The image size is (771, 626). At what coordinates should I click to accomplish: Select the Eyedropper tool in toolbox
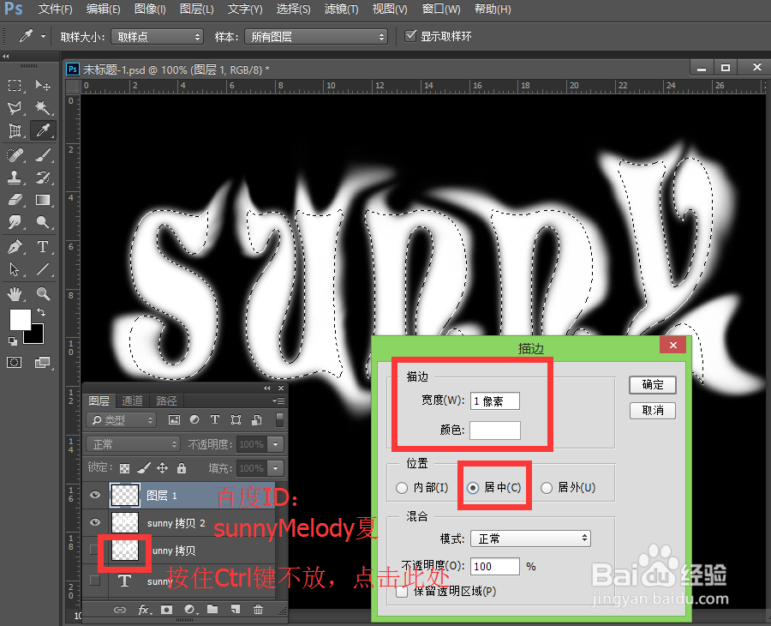click(43, 130)
